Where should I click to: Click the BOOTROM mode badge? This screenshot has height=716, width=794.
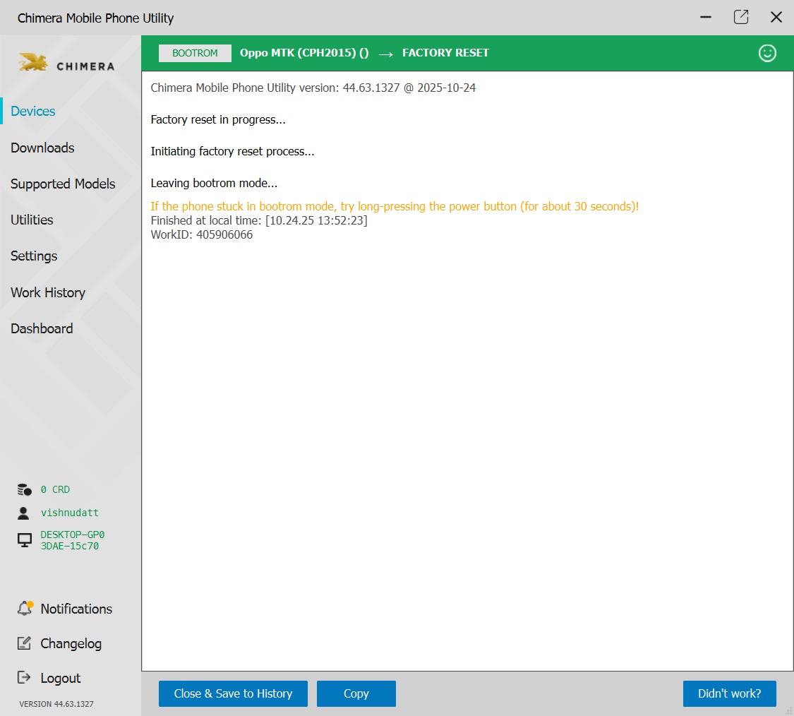[x=195, y=53]
